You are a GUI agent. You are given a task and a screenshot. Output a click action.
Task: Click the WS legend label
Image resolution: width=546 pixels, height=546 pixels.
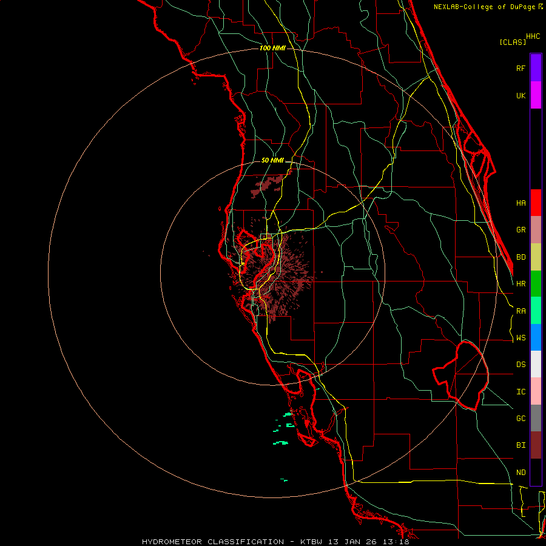pyautogui.click(x=521, y=338)
